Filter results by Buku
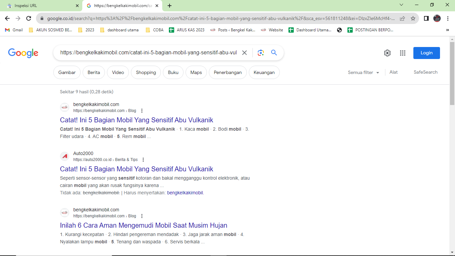Screen dimensions: 455x256 tap(173, 72)
